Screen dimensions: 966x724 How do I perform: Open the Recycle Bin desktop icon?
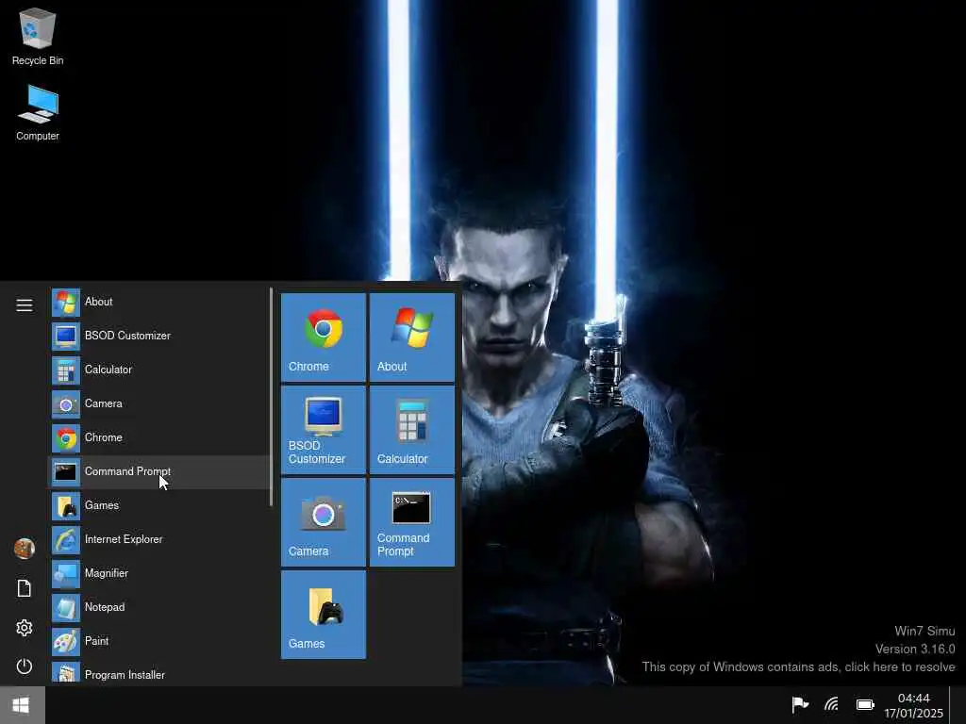coord(38,37)
